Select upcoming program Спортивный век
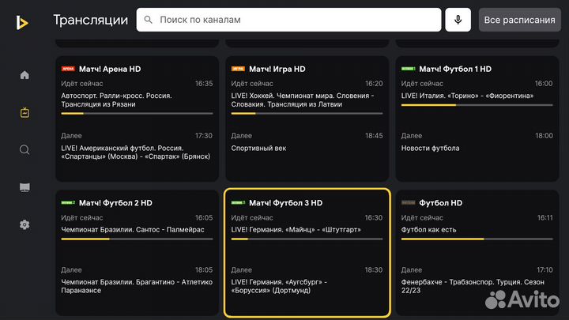569x320 pixels. coord(259,148)
